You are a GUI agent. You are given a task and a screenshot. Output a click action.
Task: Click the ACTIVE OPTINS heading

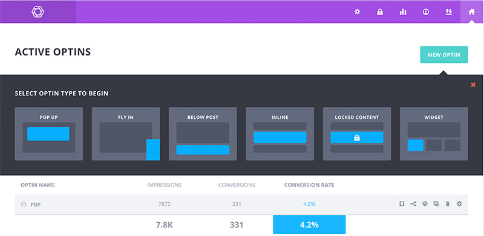point(53,52)
